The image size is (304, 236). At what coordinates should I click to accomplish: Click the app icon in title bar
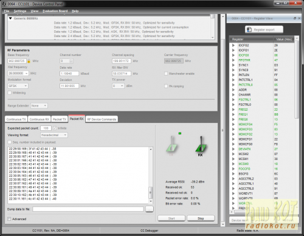[4, 4]
